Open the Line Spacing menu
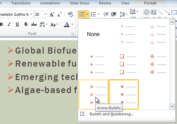This screenshot has width=177, height=124. [x=123, y=14]
